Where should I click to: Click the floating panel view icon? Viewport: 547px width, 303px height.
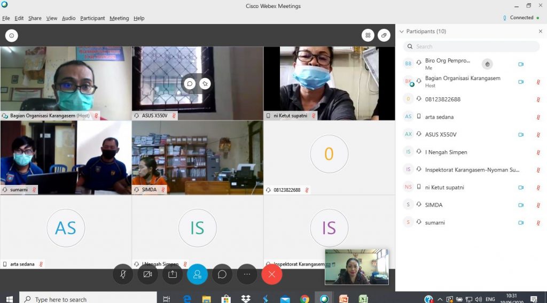click(384, 35)
